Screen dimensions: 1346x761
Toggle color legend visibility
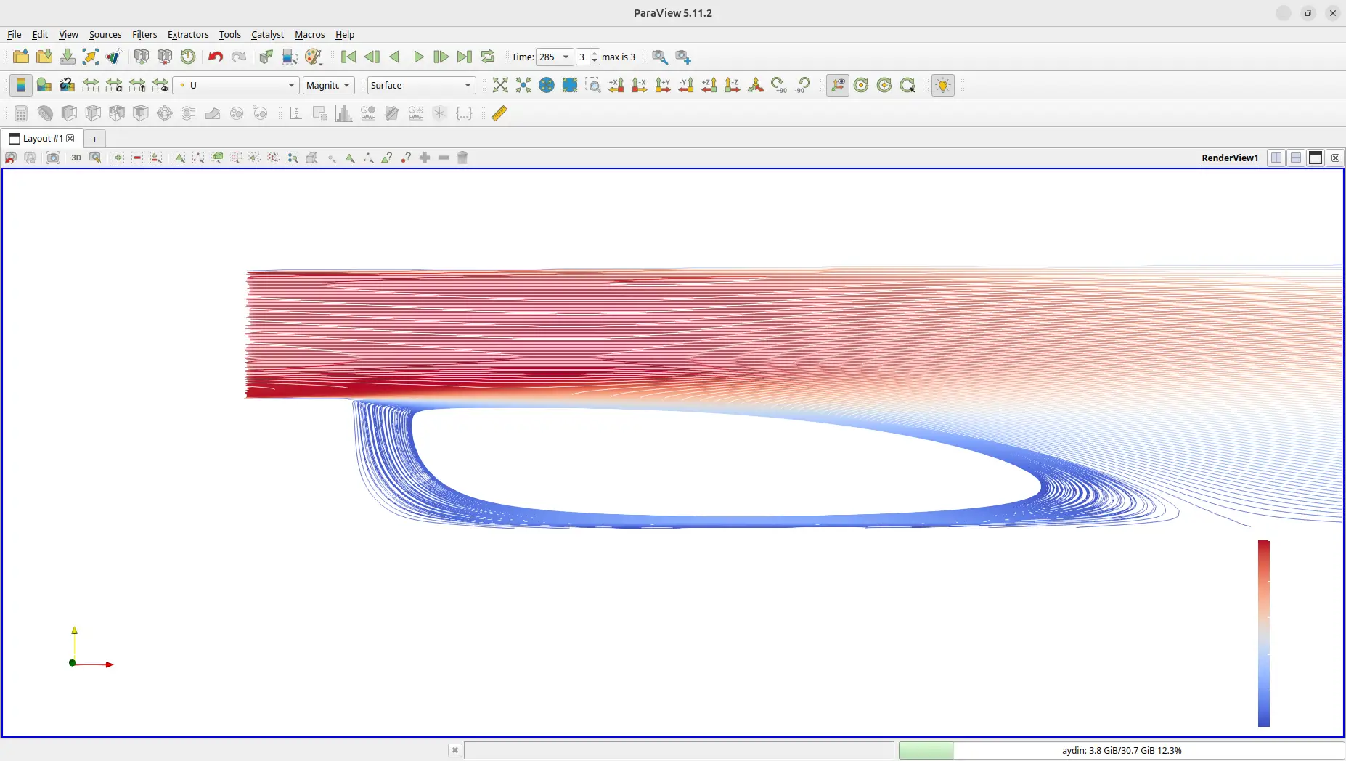click(x=21, y=85)
